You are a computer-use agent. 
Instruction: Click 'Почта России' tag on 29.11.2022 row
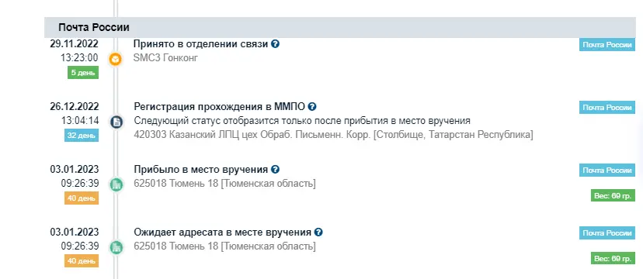(607, 45)
